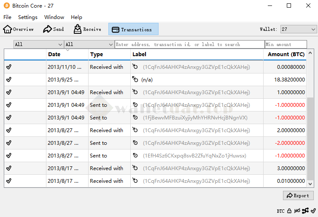Open the Help menu

tap(76, 17)
